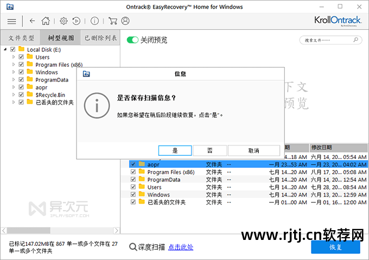369x260 pixels.
Task: Expand the aopr tree node
Action: [14, 87]
